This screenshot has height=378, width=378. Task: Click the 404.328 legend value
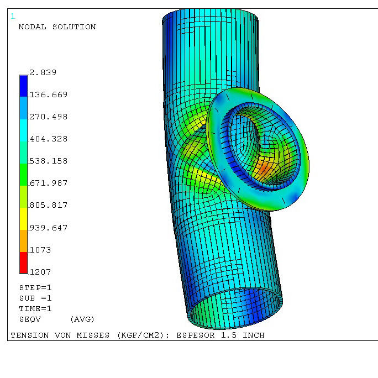(x=48, y=139)
